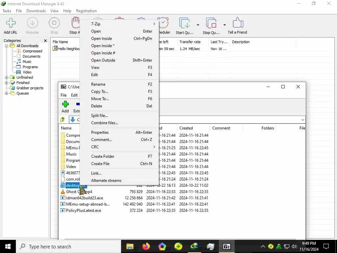337x253 pixels.
Task: Expand the Unfinished category
Action: (x=7, y=77)
